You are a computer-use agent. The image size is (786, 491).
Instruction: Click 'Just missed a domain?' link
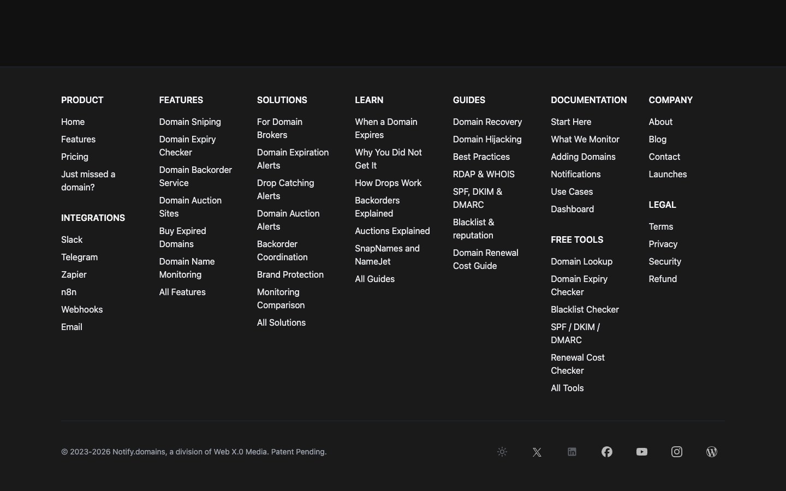(x=88, y=181)
